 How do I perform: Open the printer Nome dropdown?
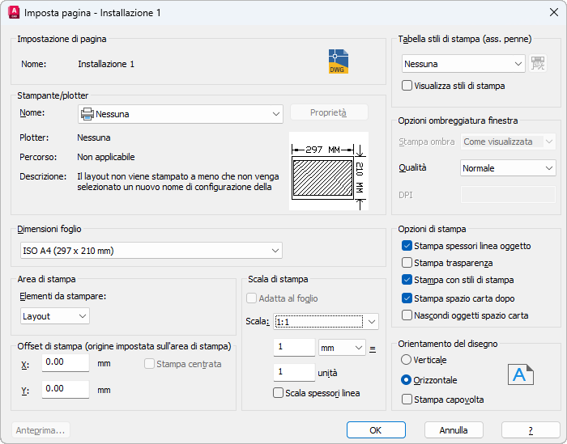(180, 114)
